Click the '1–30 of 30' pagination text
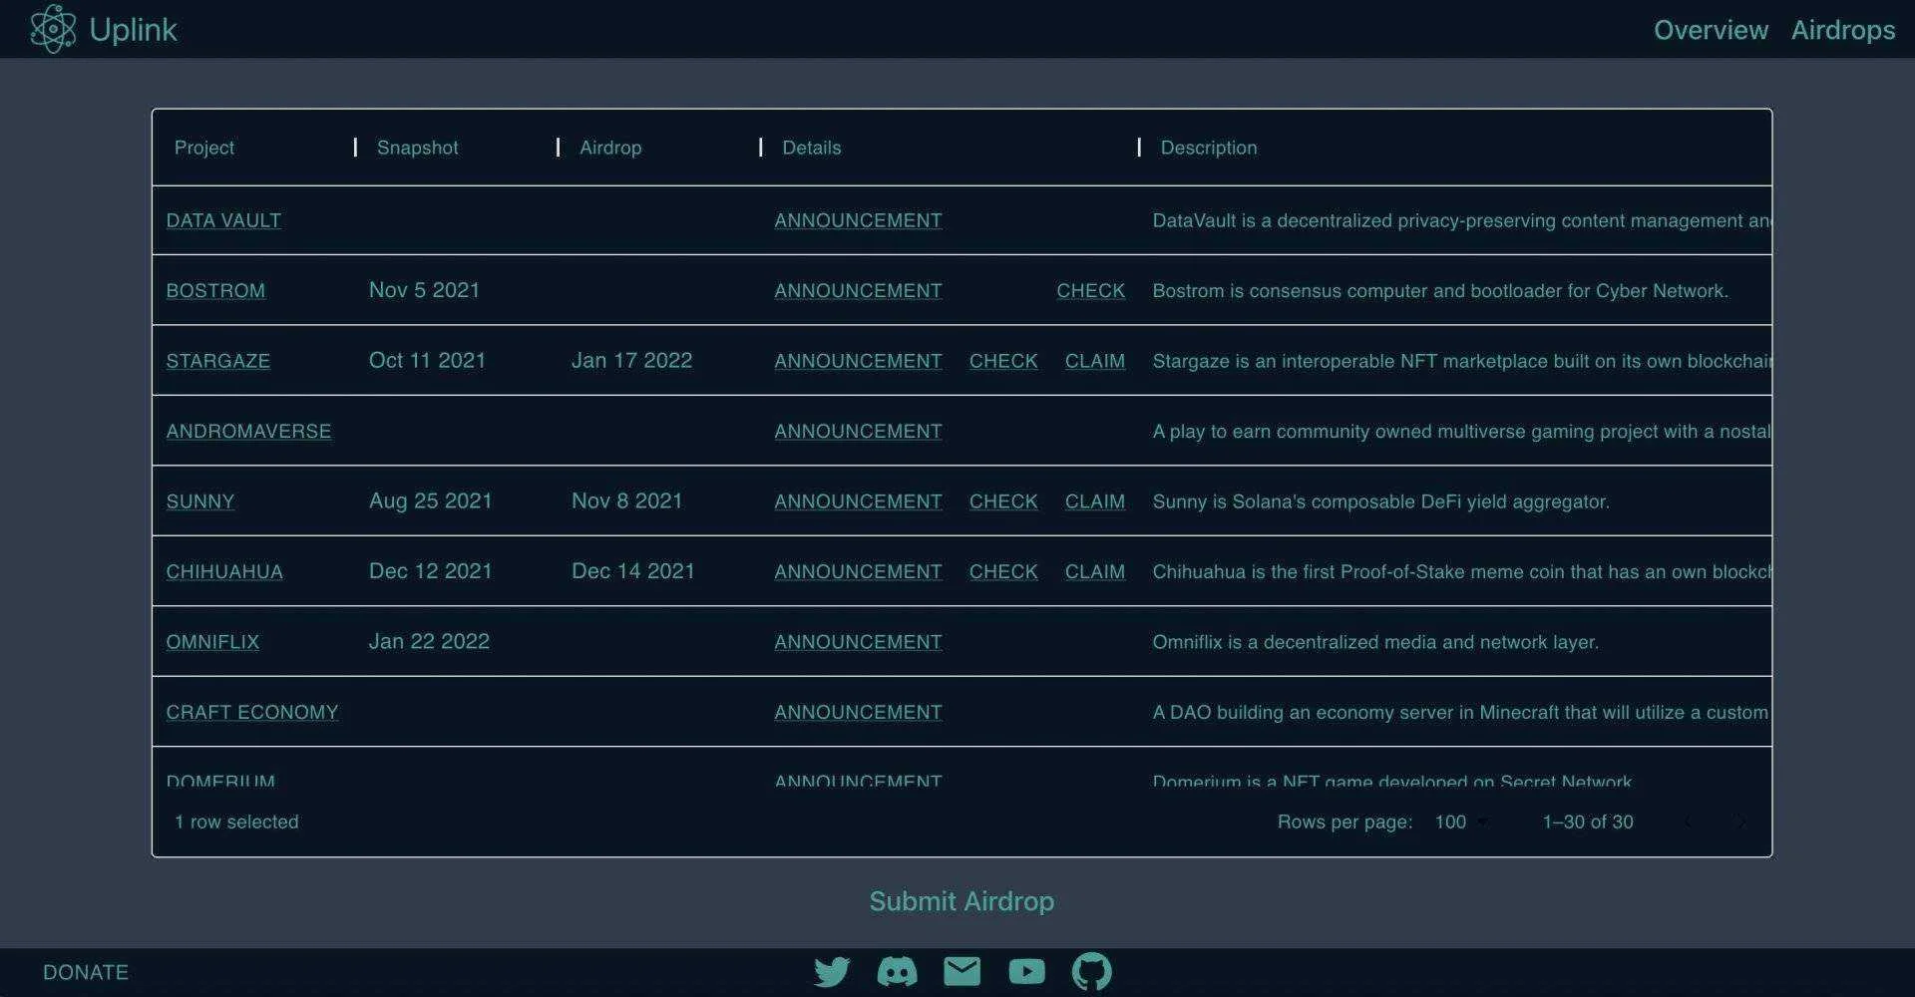 (1588, 822)
